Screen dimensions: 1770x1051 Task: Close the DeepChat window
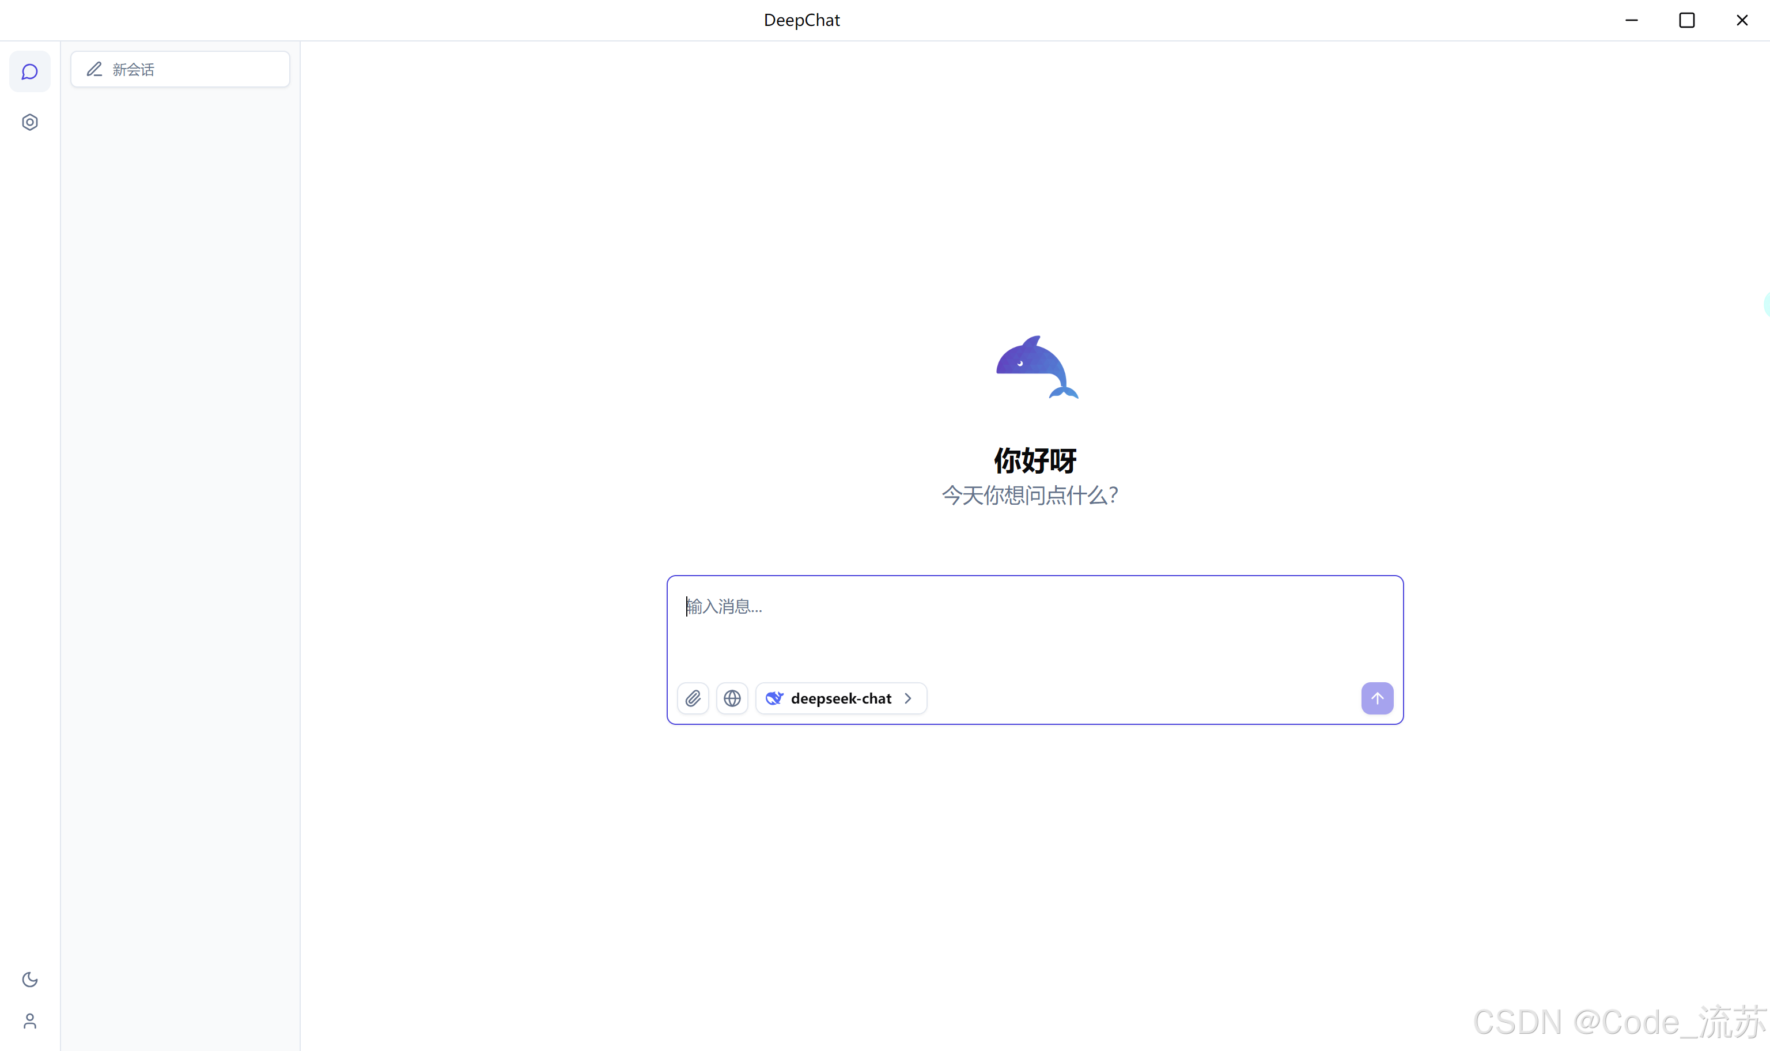[1742, 20]
